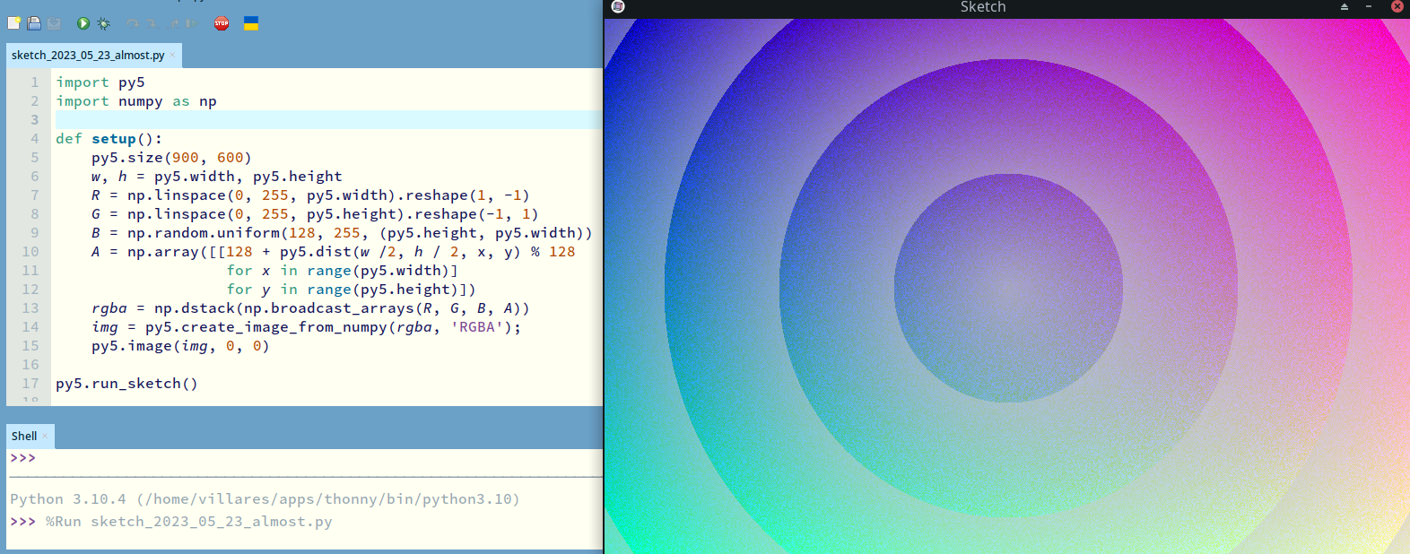
Task: Click on 'import py5' code line
Action: point(100,82)
